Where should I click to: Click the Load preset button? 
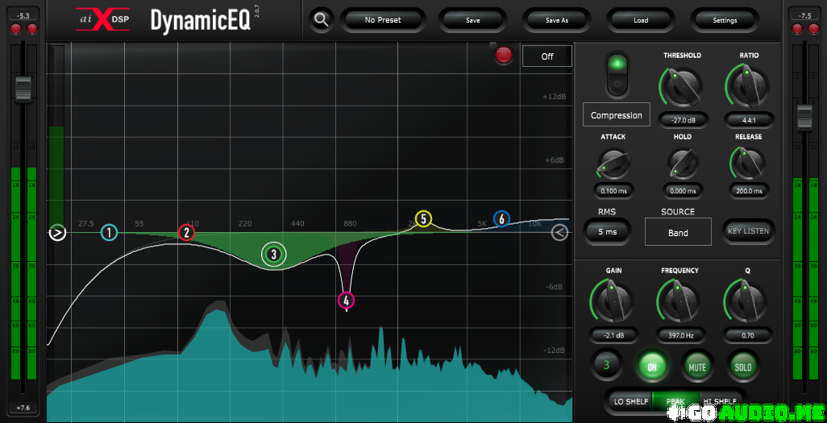point(640,21)
